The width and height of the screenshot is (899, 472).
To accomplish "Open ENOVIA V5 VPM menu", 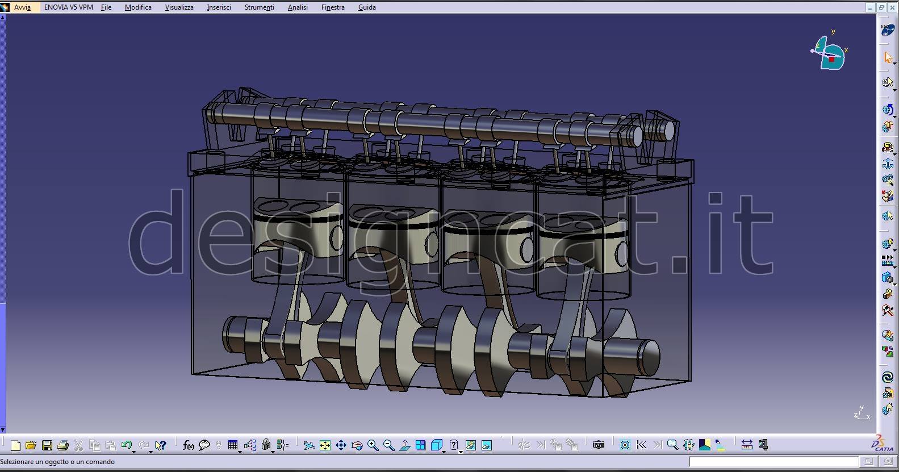I will pos(68,7).
